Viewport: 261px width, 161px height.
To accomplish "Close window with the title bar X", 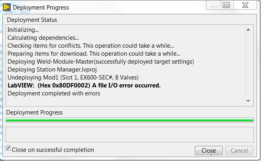I will click(245, 5).
